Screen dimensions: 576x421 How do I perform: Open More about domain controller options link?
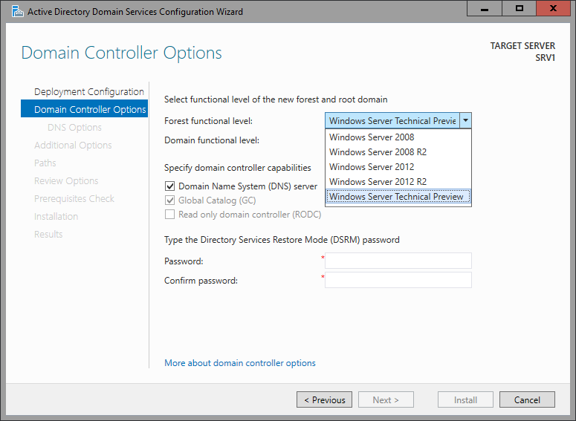tap(240, 362)
